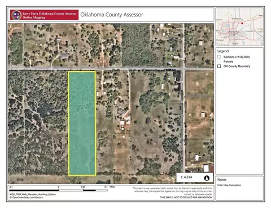Click the 'OK County Boundary' label
Screen dimensions: 271x208
(237, 66)
